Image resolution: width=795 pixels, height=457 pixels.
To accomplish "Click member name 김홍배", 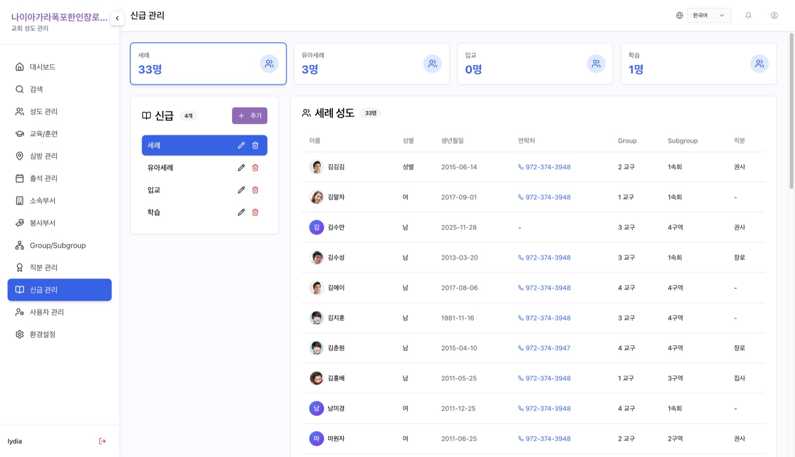I will point(336,379).
